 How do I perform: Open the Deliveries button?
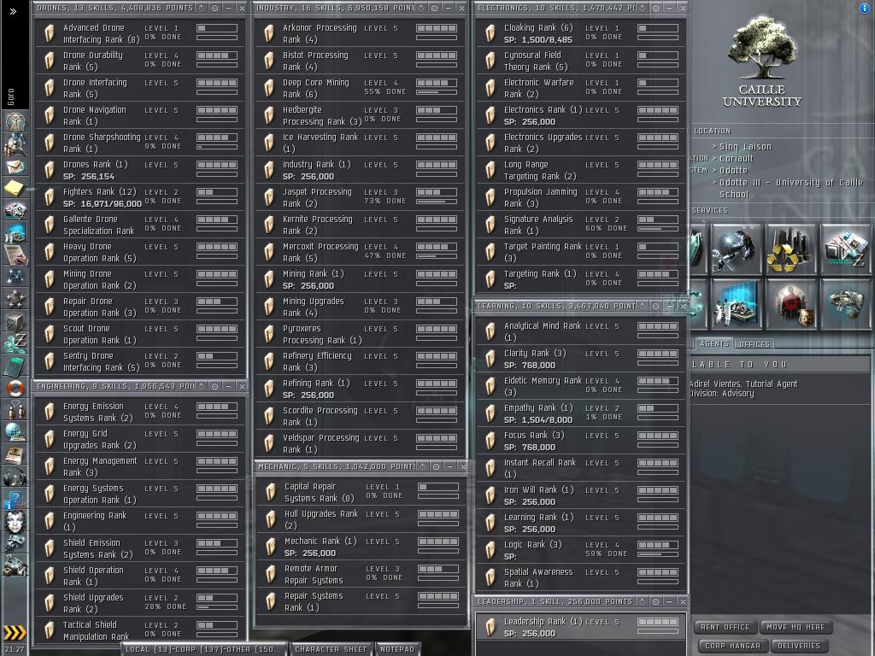pos(799,646)
